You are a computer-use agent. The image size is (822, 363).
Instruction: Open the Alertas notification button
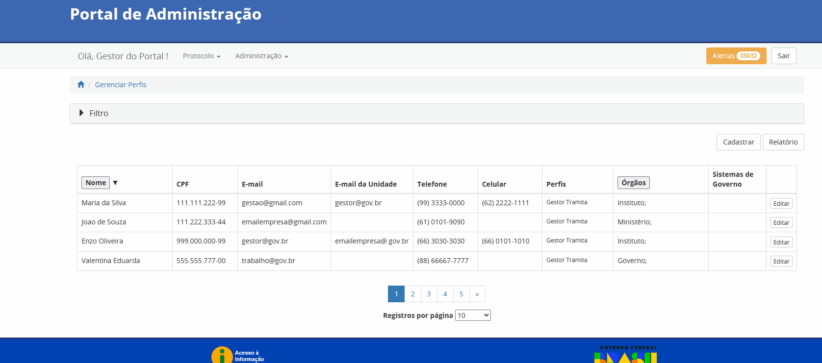pos(736,56)
